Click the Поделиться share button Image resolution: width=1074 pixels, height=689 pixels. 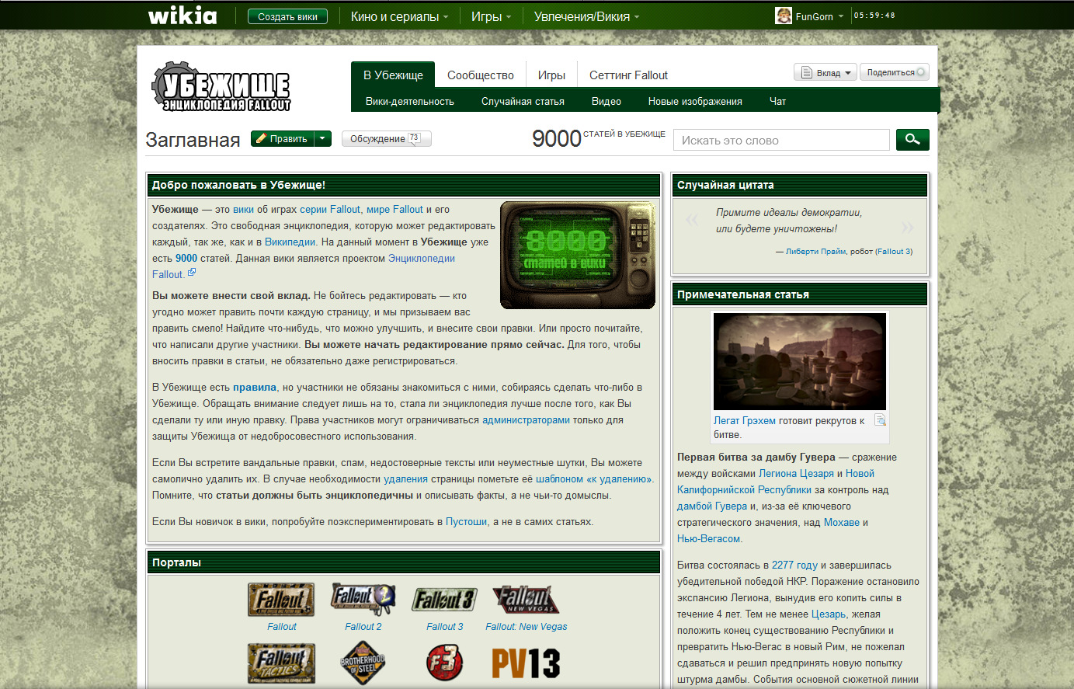[x=894, y=72]
